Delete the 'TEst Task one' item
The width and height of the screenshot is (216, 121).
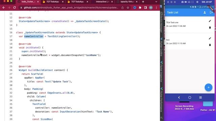pyautogui.click(x=210, y=28)
